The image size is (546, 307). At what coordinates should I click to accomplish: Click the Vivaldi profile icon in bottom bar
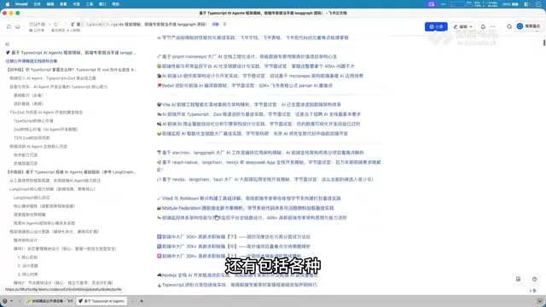coord(5,301)
